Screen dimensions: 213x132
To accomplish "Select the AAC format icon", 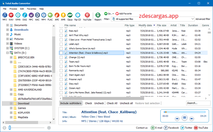I will (x=37, y=15).
